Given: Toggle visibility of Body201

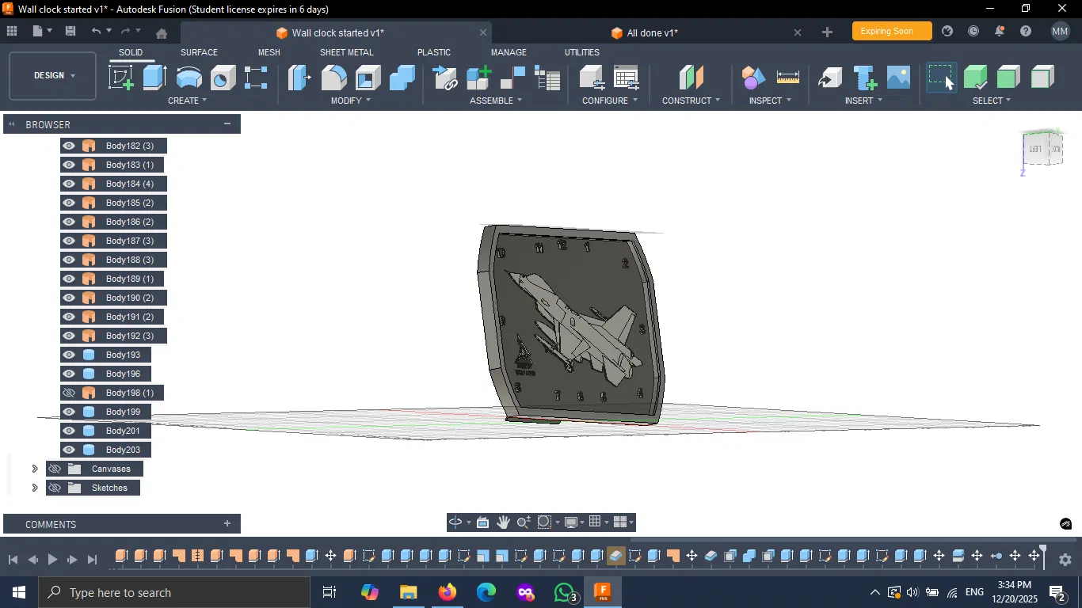Looking at the screenshot, I should pos(69,431).
